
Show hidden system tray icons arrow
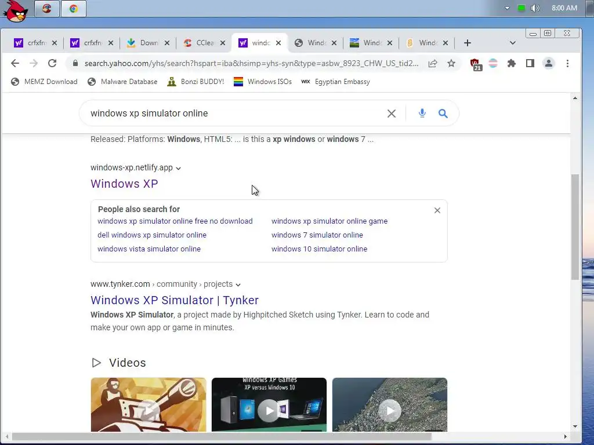point(507,8)
